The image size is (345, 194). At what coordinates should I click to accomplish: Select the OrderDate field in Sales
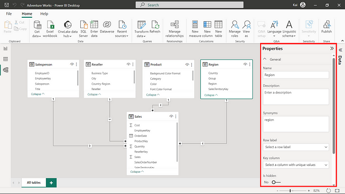point(140,136)
